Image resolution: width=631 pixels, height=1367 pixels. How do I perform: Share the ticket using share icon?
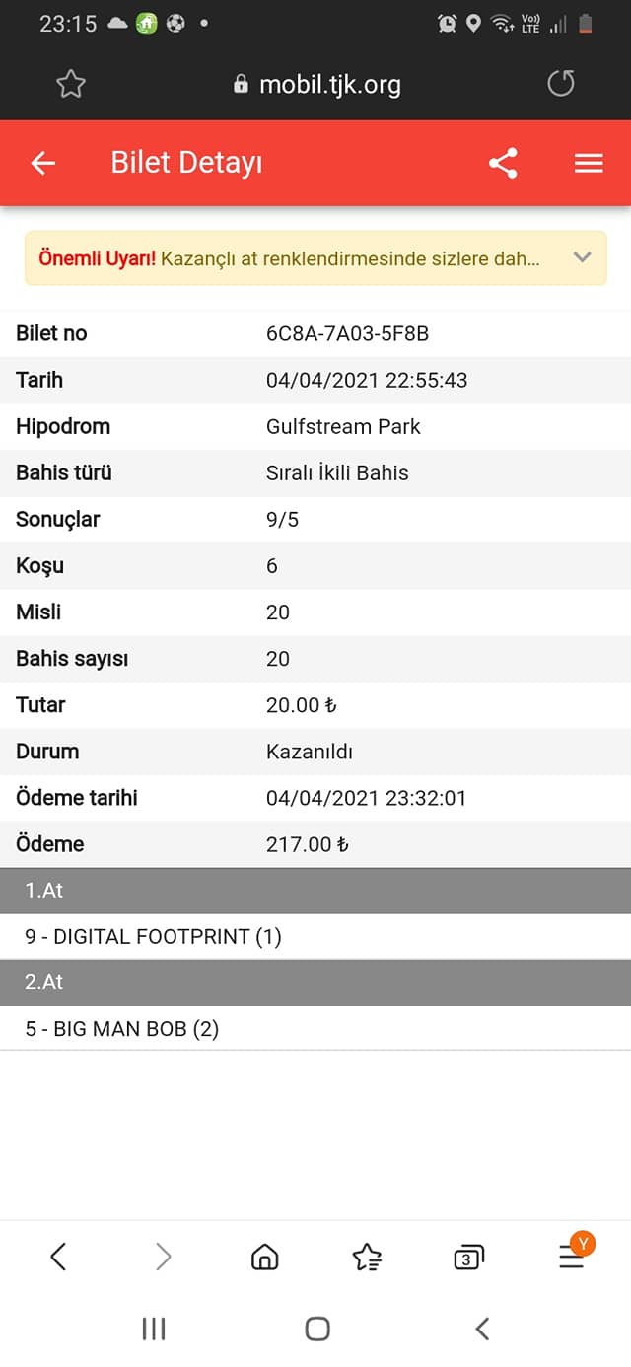503,163
